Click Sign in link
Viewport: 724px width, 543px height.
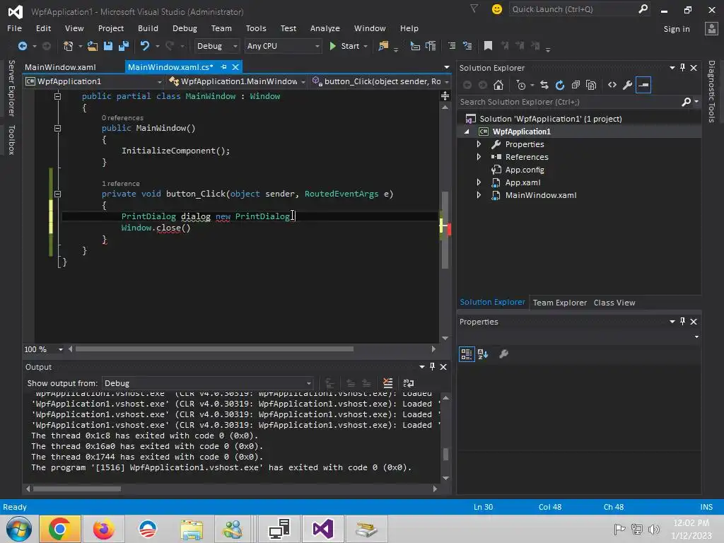(677, 28)
